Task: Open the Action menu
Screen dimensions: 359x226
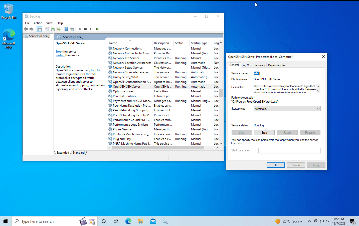Action: [x=38, y=23]
